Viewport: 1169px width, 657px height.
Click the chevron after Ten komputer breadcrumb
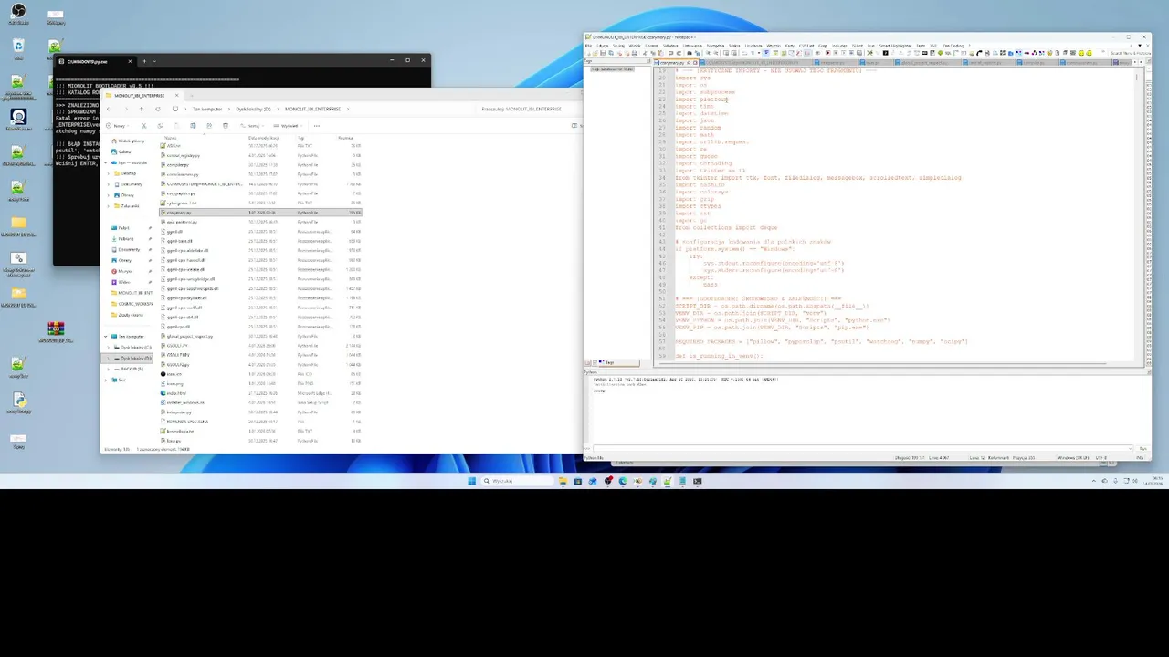pos(228,109)
